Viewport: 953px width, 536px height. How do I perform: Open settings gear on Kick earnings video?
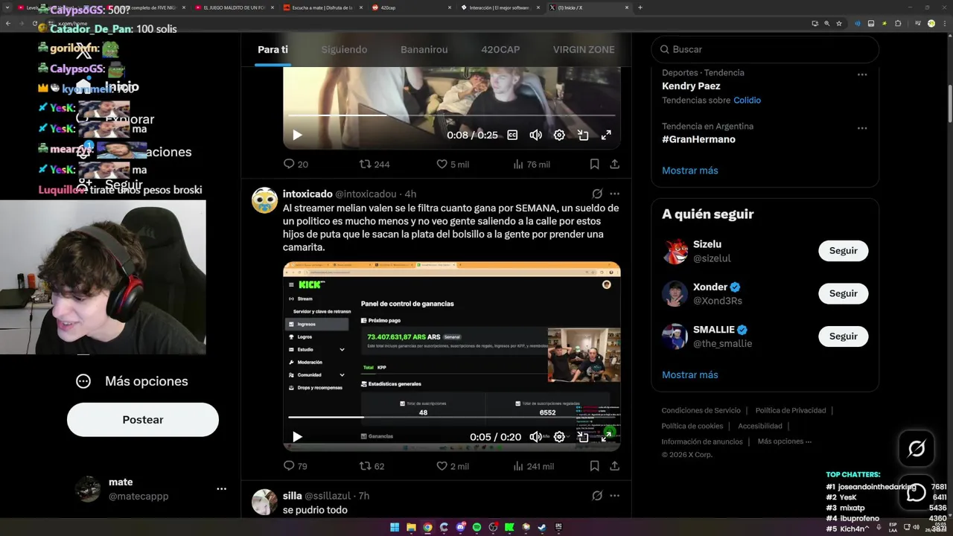coord(559,437)
